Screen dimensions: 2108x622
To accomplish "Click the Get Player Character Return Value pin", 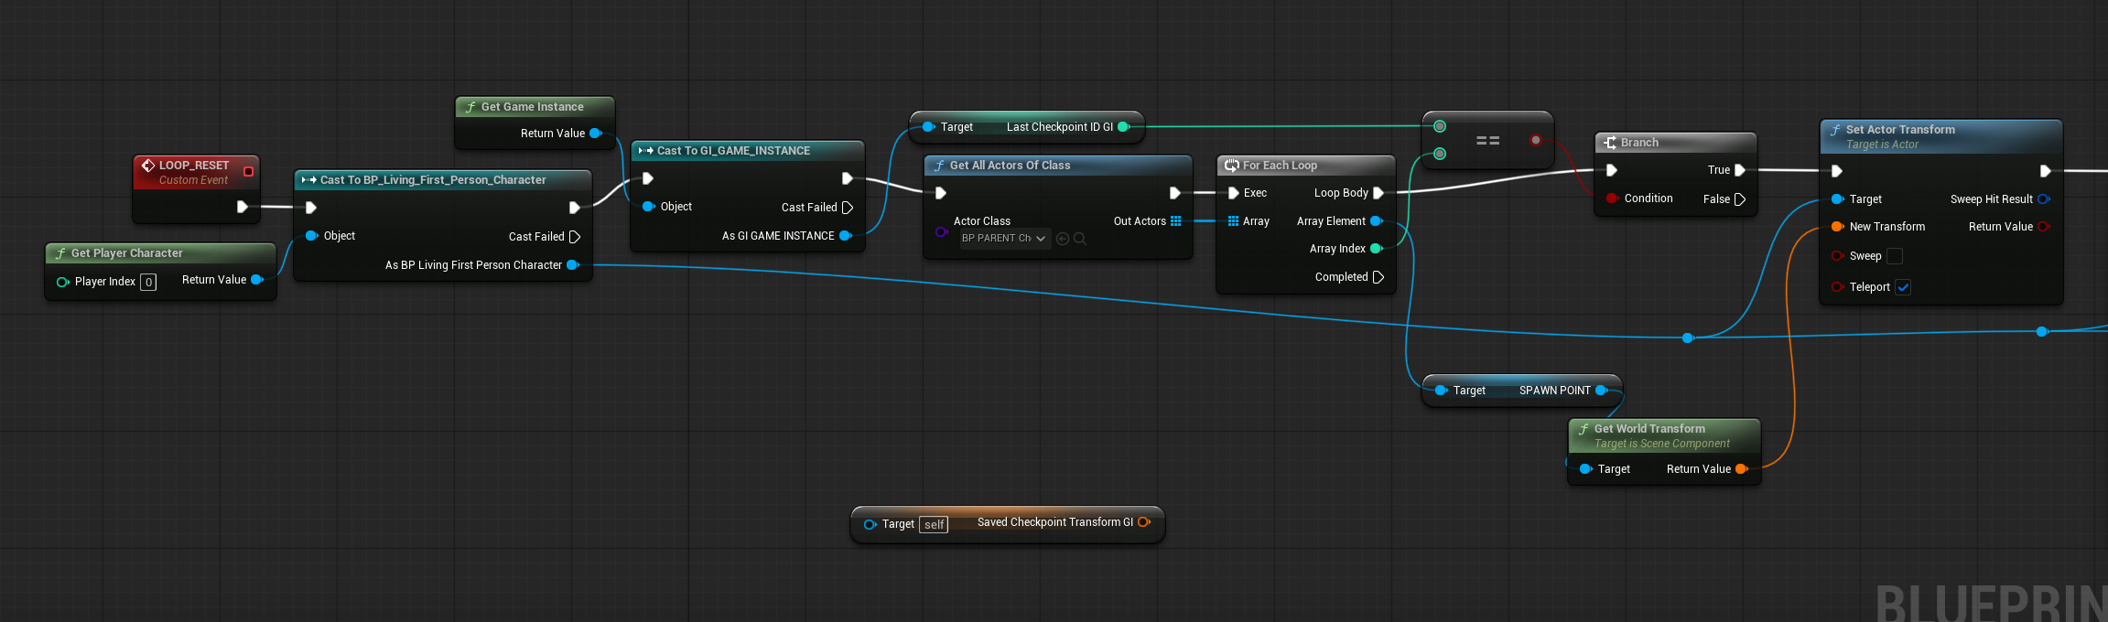I will click(x=257, y=280).
